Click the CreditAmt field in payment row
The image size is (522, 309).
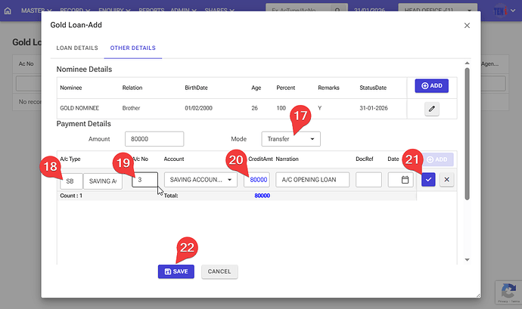point(258,180)
